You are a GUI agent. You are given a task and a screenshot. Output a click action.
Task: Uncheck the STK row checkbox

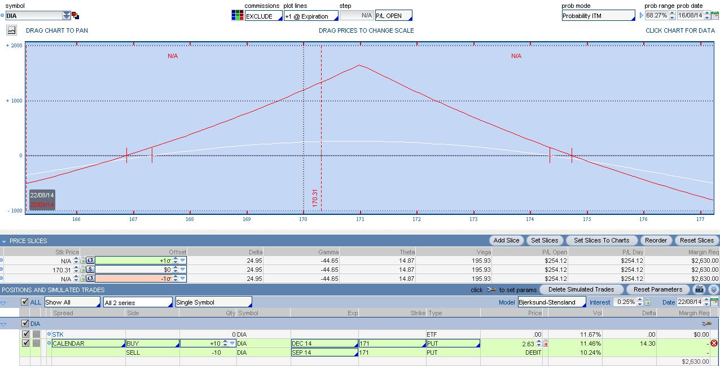[25, 334]
